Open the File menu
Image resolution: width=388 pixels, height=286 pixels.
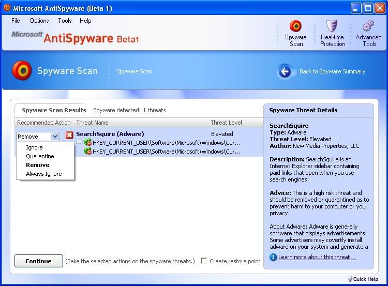(16, 21)
